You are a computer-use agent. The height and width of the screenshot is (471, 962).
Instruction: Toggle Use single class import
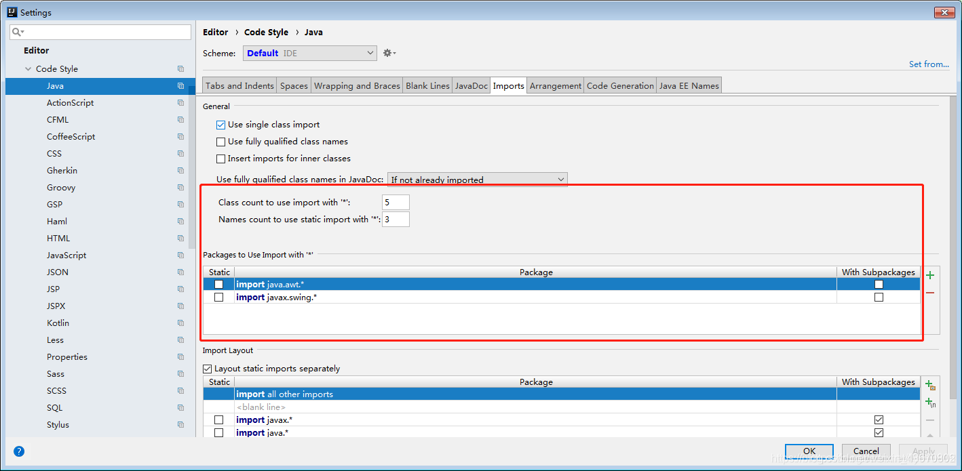coord(220,125)
